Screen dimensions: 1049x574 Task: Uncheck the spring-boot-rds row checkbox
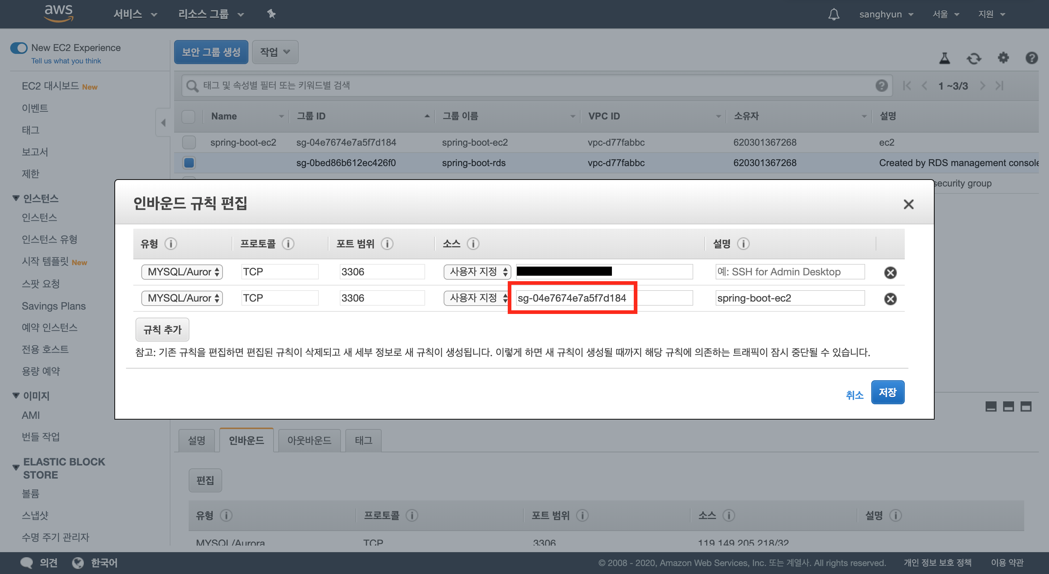point(189,163)
